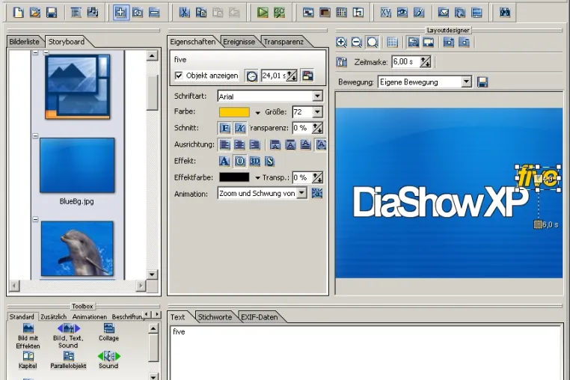The height and width of the screenshot is (380, 570).
Task: Select the Parallelobjekt item in Toolbox
Action: pos(68,360)
